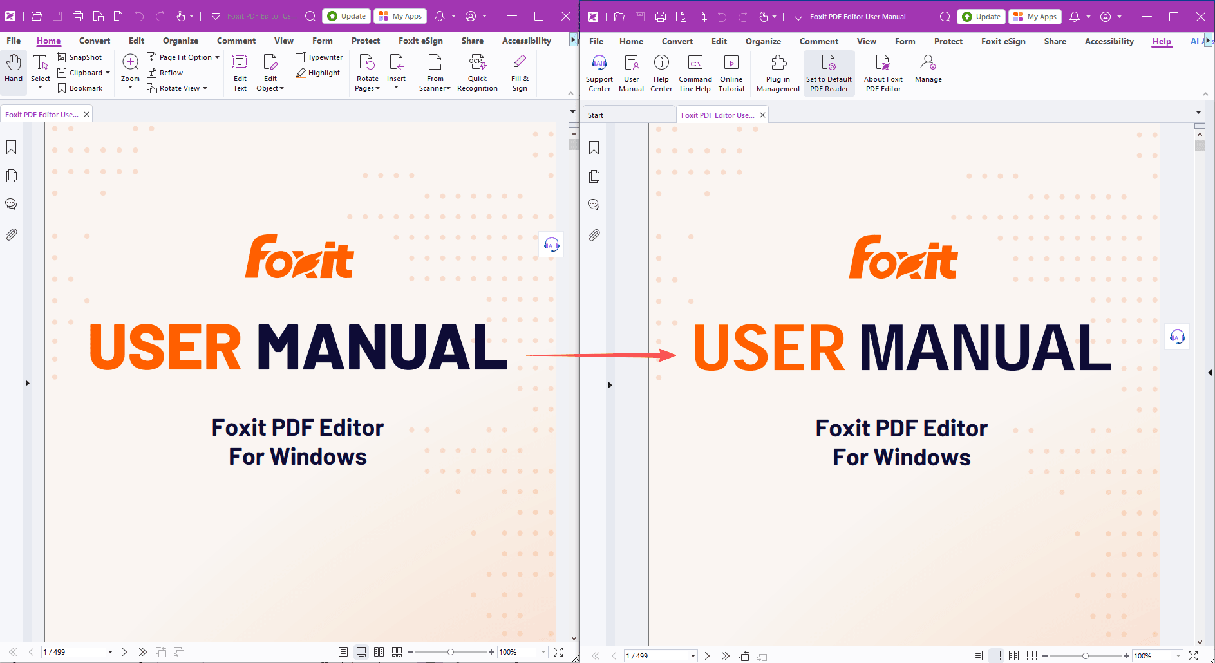Click Bookmark button in left ribbon
This screenshot has height=663, width=1215.
pos(80,88)
